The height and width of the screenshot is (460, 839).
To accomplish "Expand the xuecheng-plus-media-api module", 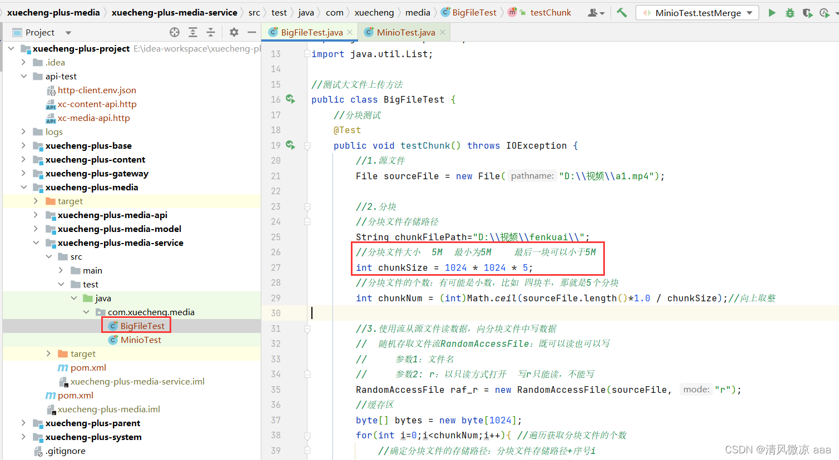I will pos(36,215).
